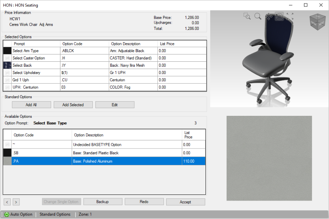The height and width of the screenshot is (219, 329).
Task: Maximize the HON Seating window
Action: [x=306, y=5]
